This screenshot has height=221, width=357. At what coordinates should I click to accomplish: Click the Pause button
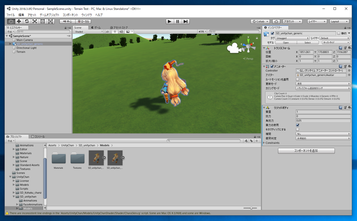(x=178, y=21)
